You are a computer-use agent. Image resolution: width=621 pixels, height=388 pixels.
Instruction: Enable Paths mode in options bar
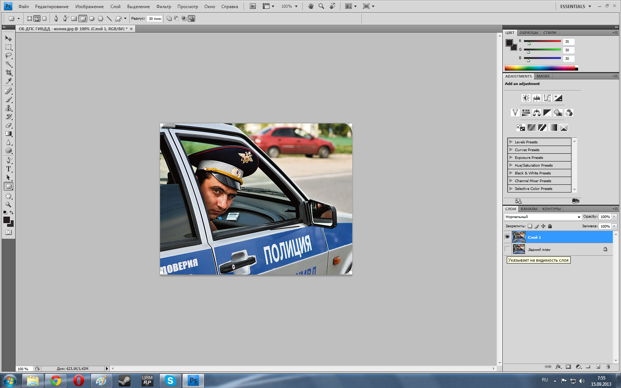click(x=37, y=18)
